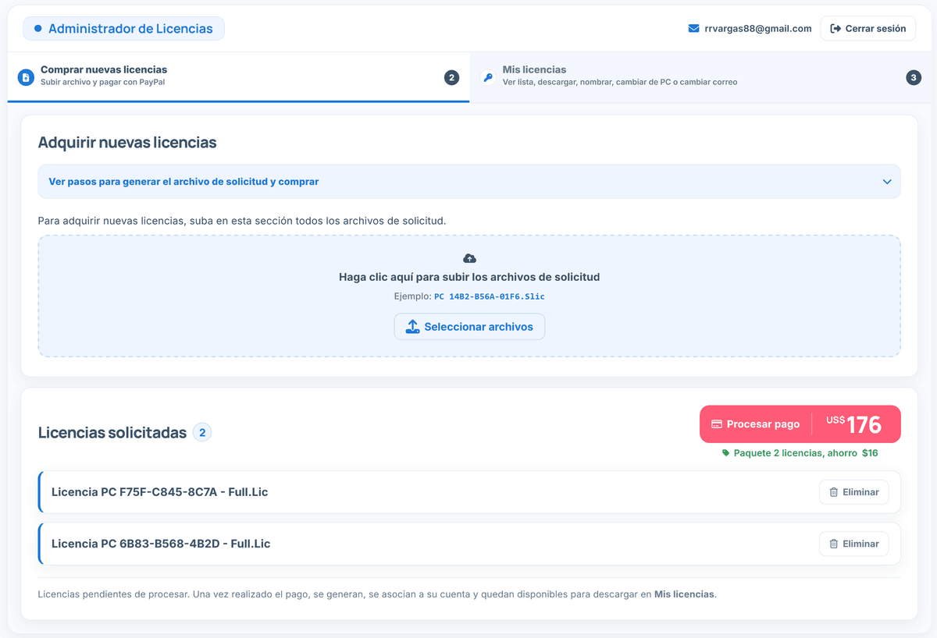
Task: Click the Adquirir nuevas licencias heading
Action: (127, 143)
